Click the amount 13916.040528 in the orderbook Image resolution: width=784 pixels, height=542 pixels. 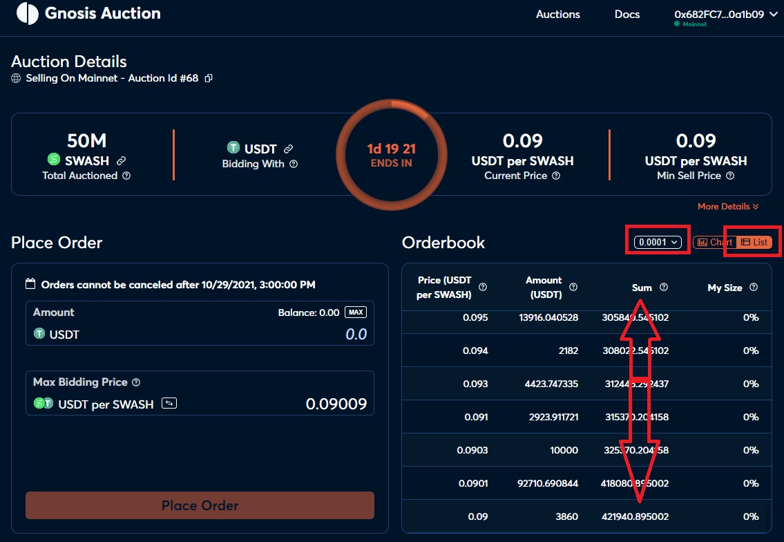point(548,317)
